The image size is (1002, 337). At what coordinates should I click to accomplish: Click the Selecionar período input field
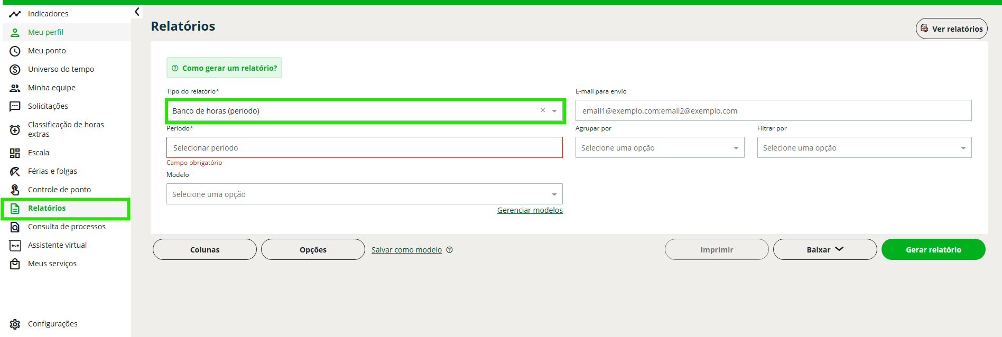pos(364,148)
